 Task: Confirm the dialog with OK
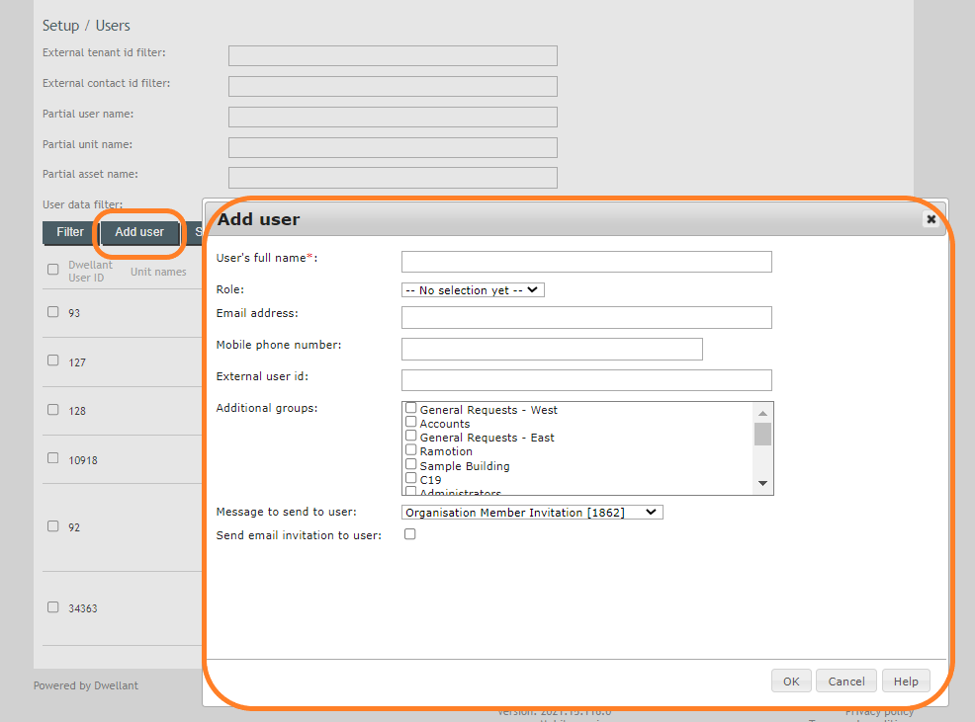(790, 681)
